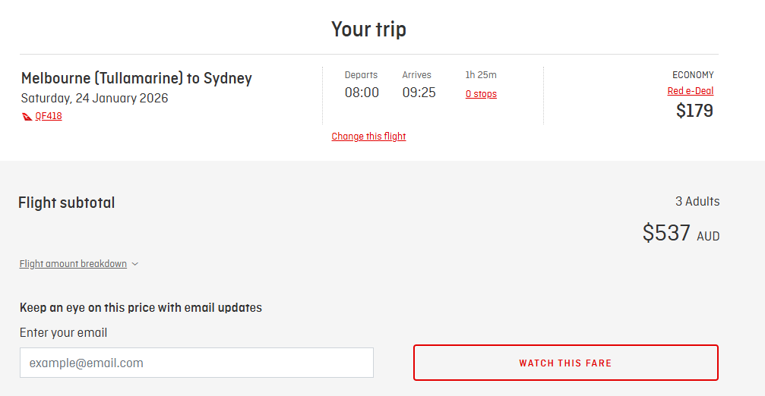
Task: View details of the 0 stops link
Action: [481, 94]
